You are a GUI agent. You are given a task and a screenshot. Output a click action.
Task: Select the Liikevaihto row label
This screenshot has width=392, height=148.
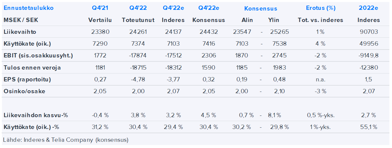click(x=20, y=32)
